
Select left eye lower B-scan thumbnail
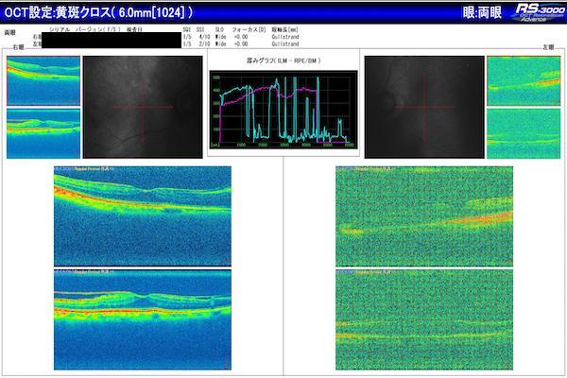coord(523,132)
